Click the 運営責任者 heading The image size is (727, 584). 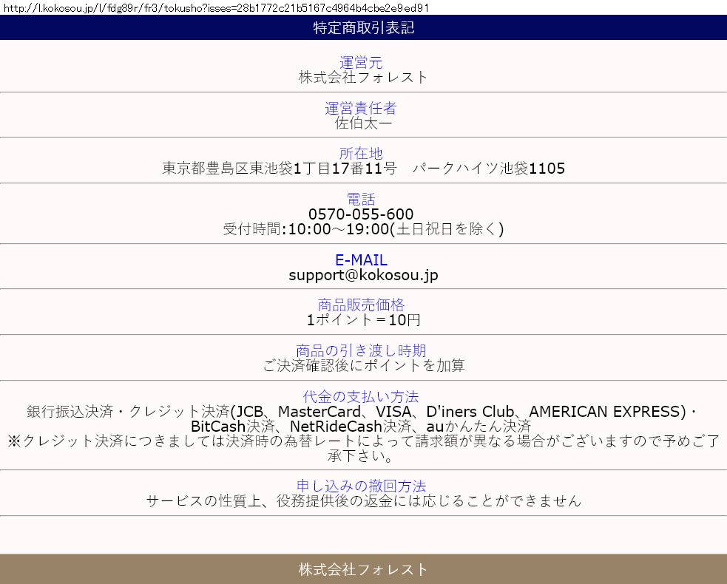click(x=361, y=108)
